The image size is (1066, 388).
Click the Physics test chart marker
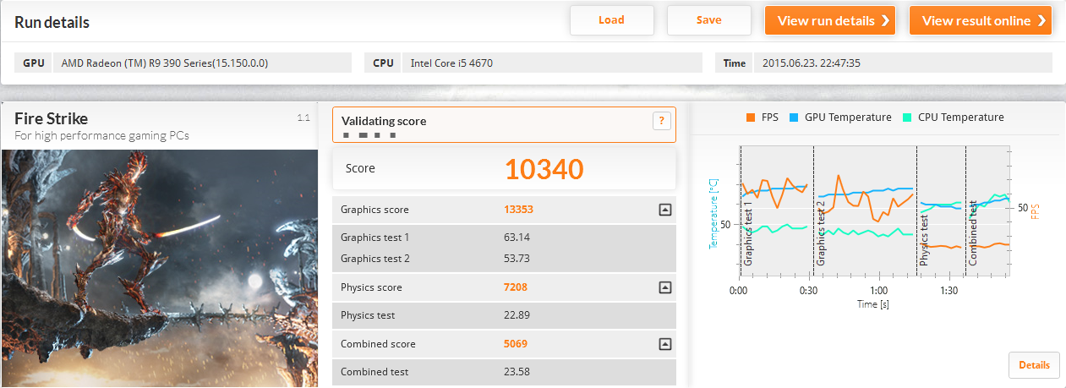tap(925, 239)
